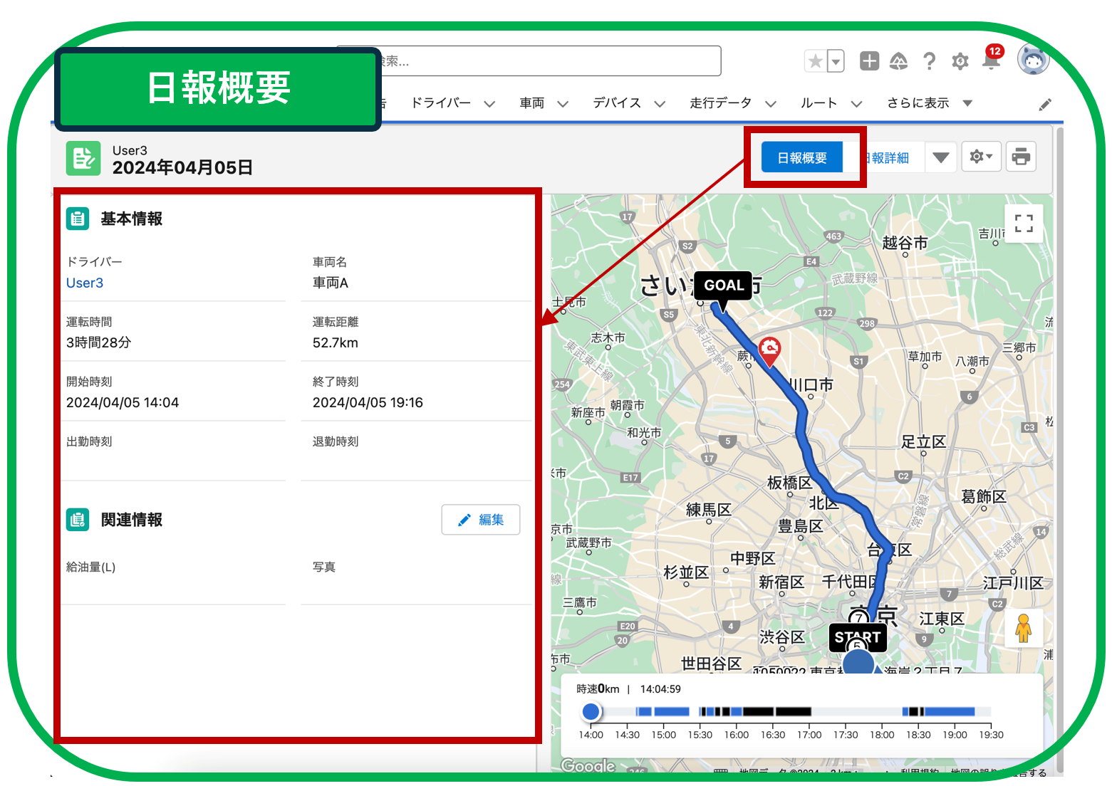Click the 関連情報 section icon
This screenshot has width=1112, height=786.
[x=78, y=520]
